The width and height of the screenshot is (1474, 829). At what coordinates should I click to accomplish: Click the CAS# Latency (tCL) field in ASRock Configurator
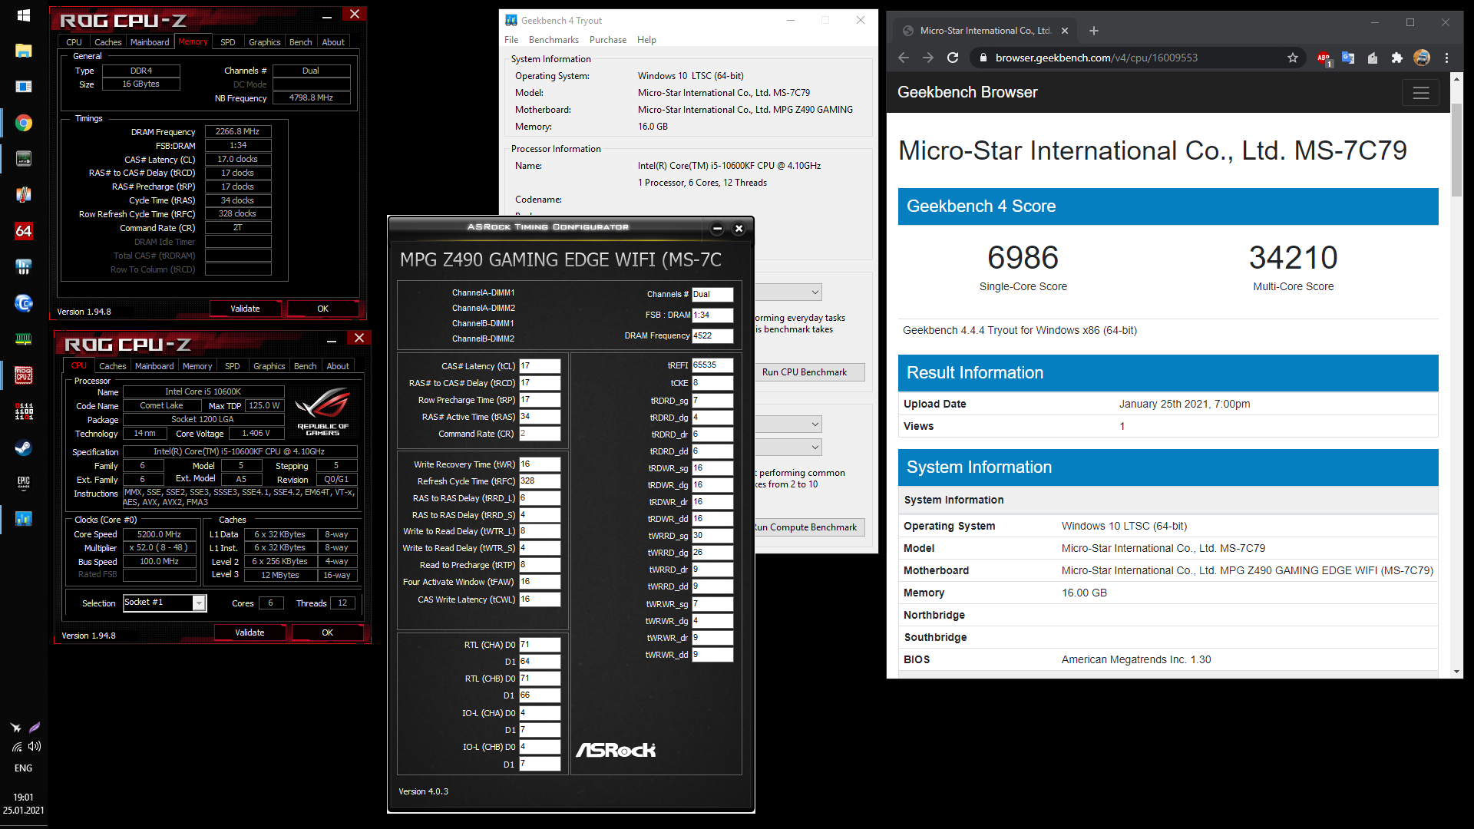540,366
